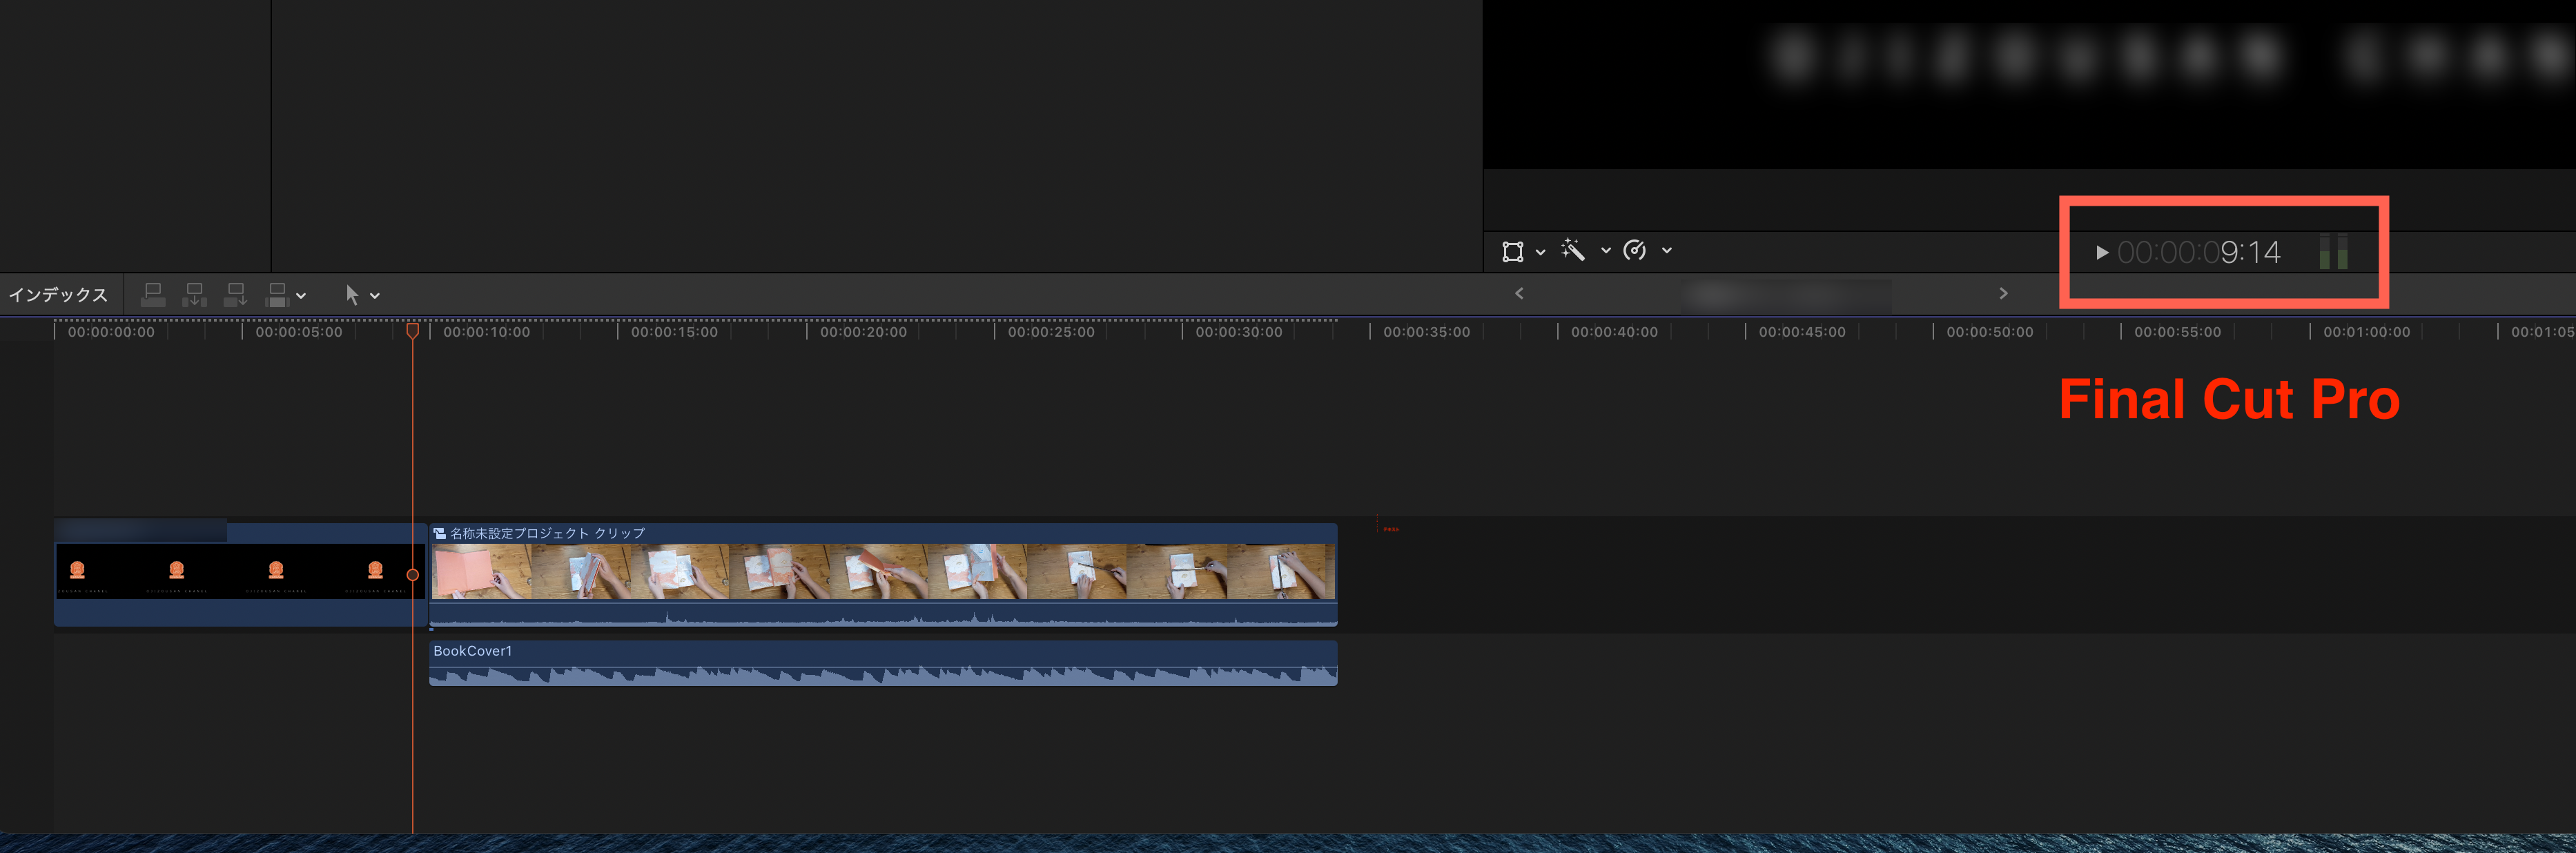Open the インデックス timeline index
This screenshot has width=2576, height=853.
point(58,295)
